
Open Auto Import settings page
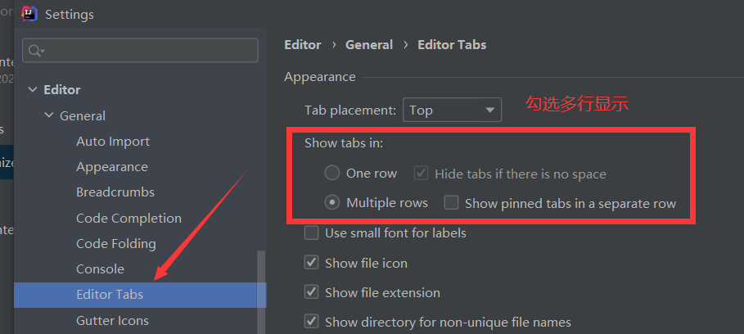pyautogui.click(x=113, y=142)
